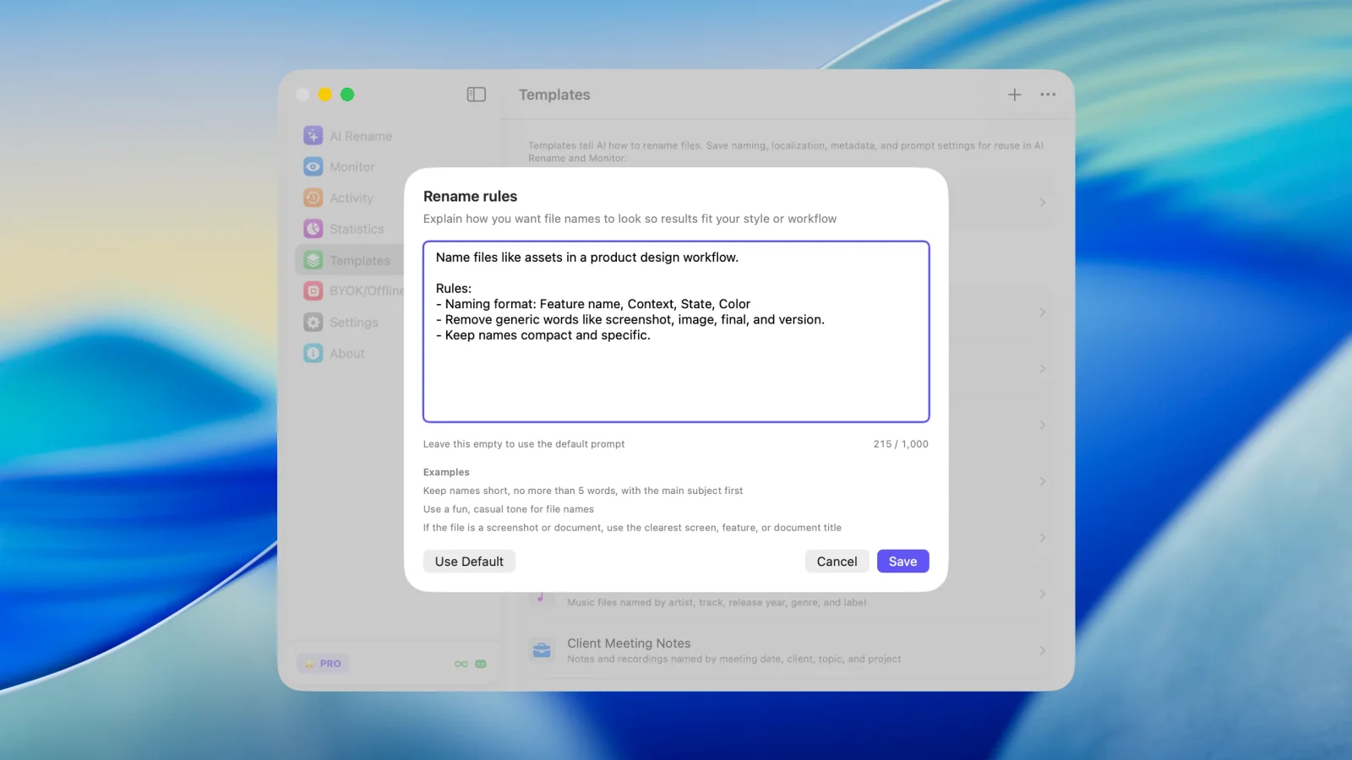Click the green status icon in sidebar footer

point(481,664)
